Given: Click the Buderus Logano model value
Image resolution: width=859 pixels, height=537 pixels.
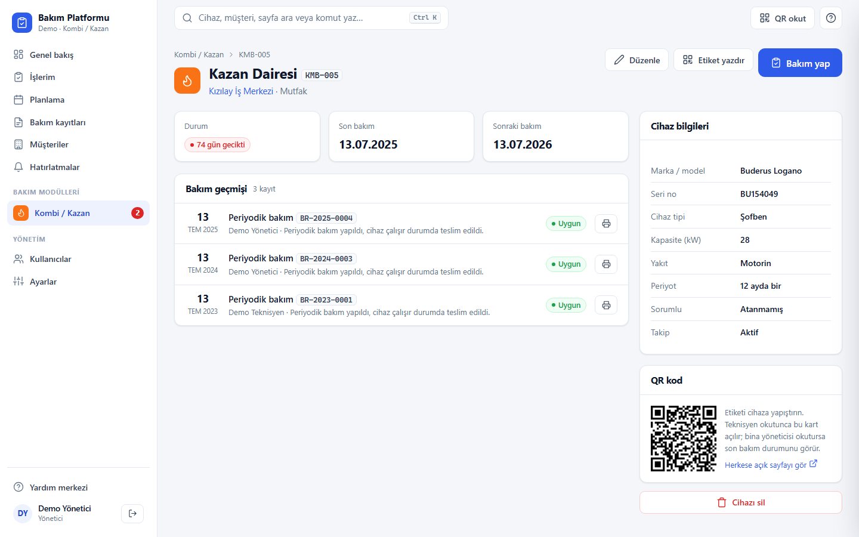Looking at the screenshot, I should pos(771,171).
